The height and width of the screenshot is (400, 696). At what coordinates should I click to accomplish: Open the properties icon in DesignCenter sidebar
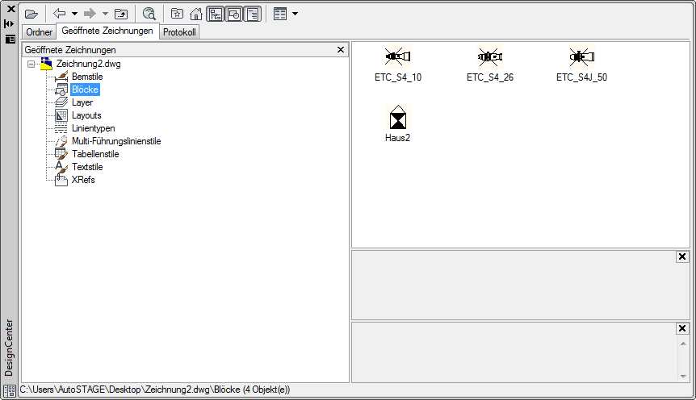pos(10,39)
